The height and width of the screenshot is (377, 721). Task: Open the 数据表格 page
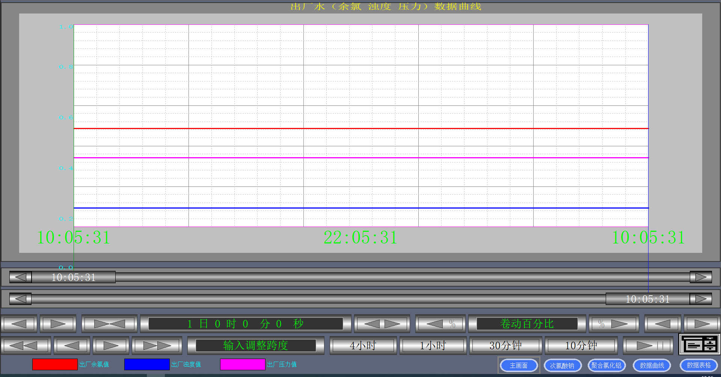[x=699, y=365]
